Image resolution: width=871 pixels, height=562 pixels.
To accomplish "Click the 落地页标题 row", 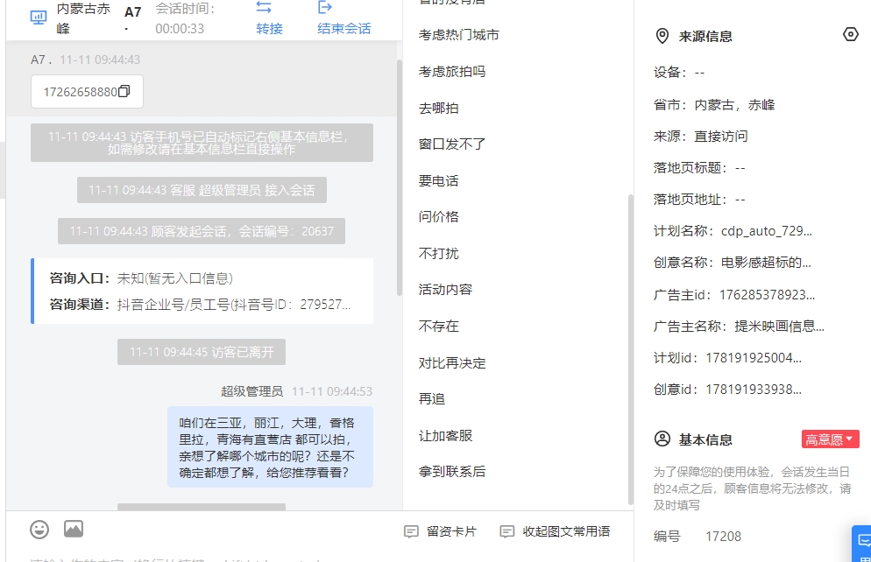I will point(699,168).
